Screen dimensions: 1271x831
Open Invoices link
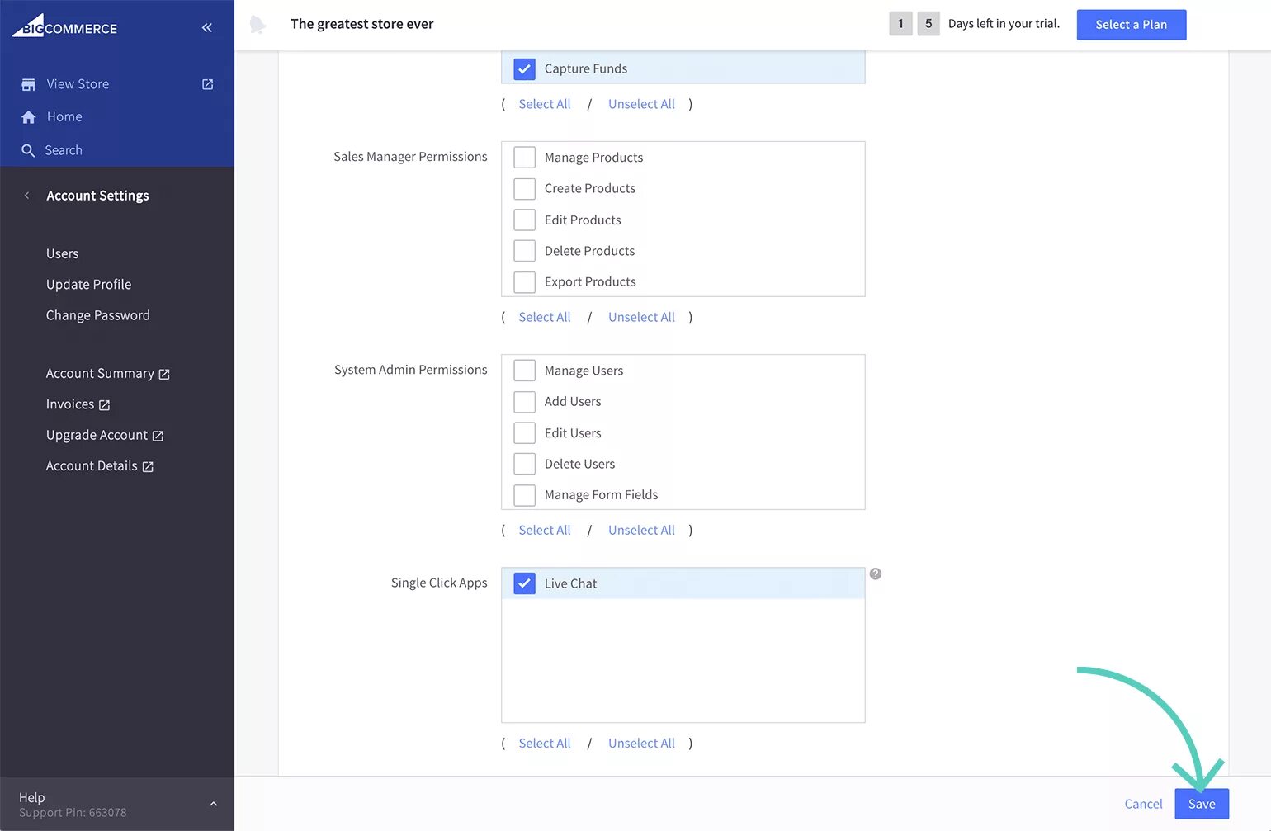pyautogui.click(x=70, y=404)
